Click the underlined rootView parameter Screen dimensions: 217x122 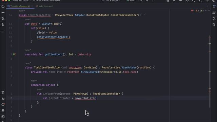click(75, 67)
